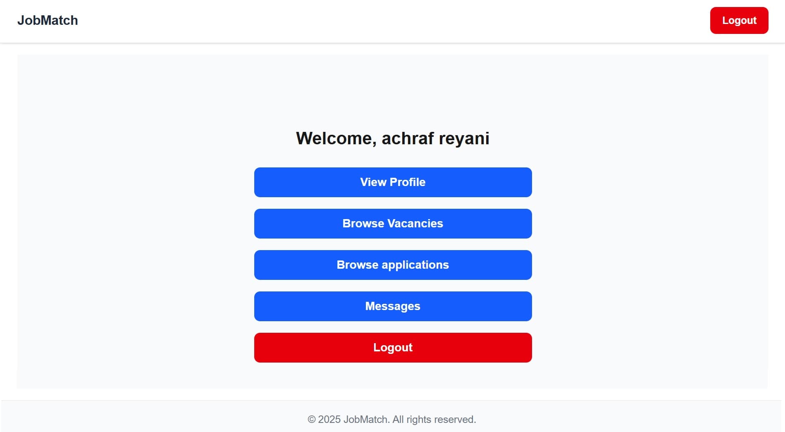Return home via the JobMatch title
Screen dimensions: 785x432
(x=48, y=20)
